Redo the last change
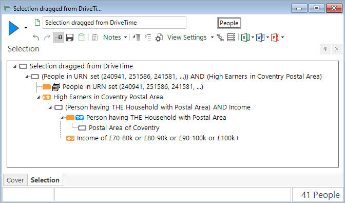 click(47, 38)
